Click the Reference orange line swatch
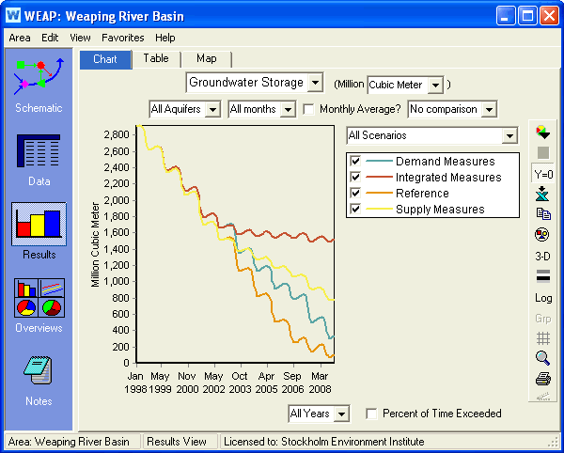This screenshot has width=564, height=453. 379,193
